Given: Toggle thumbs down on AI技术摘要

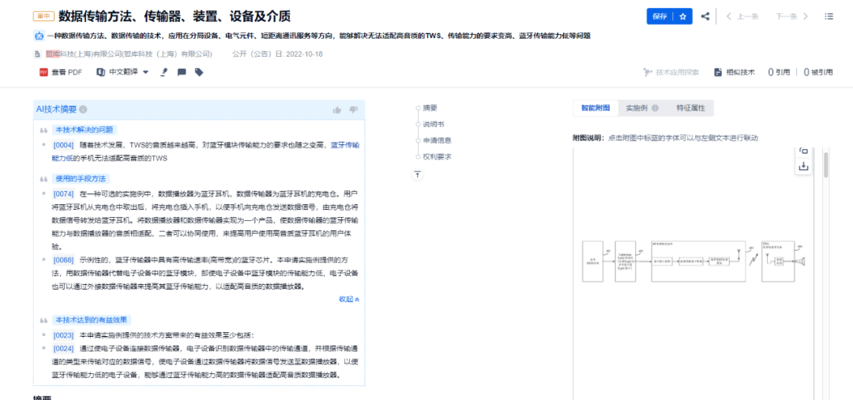Looking at the screenshot, I should pos(354,110).
